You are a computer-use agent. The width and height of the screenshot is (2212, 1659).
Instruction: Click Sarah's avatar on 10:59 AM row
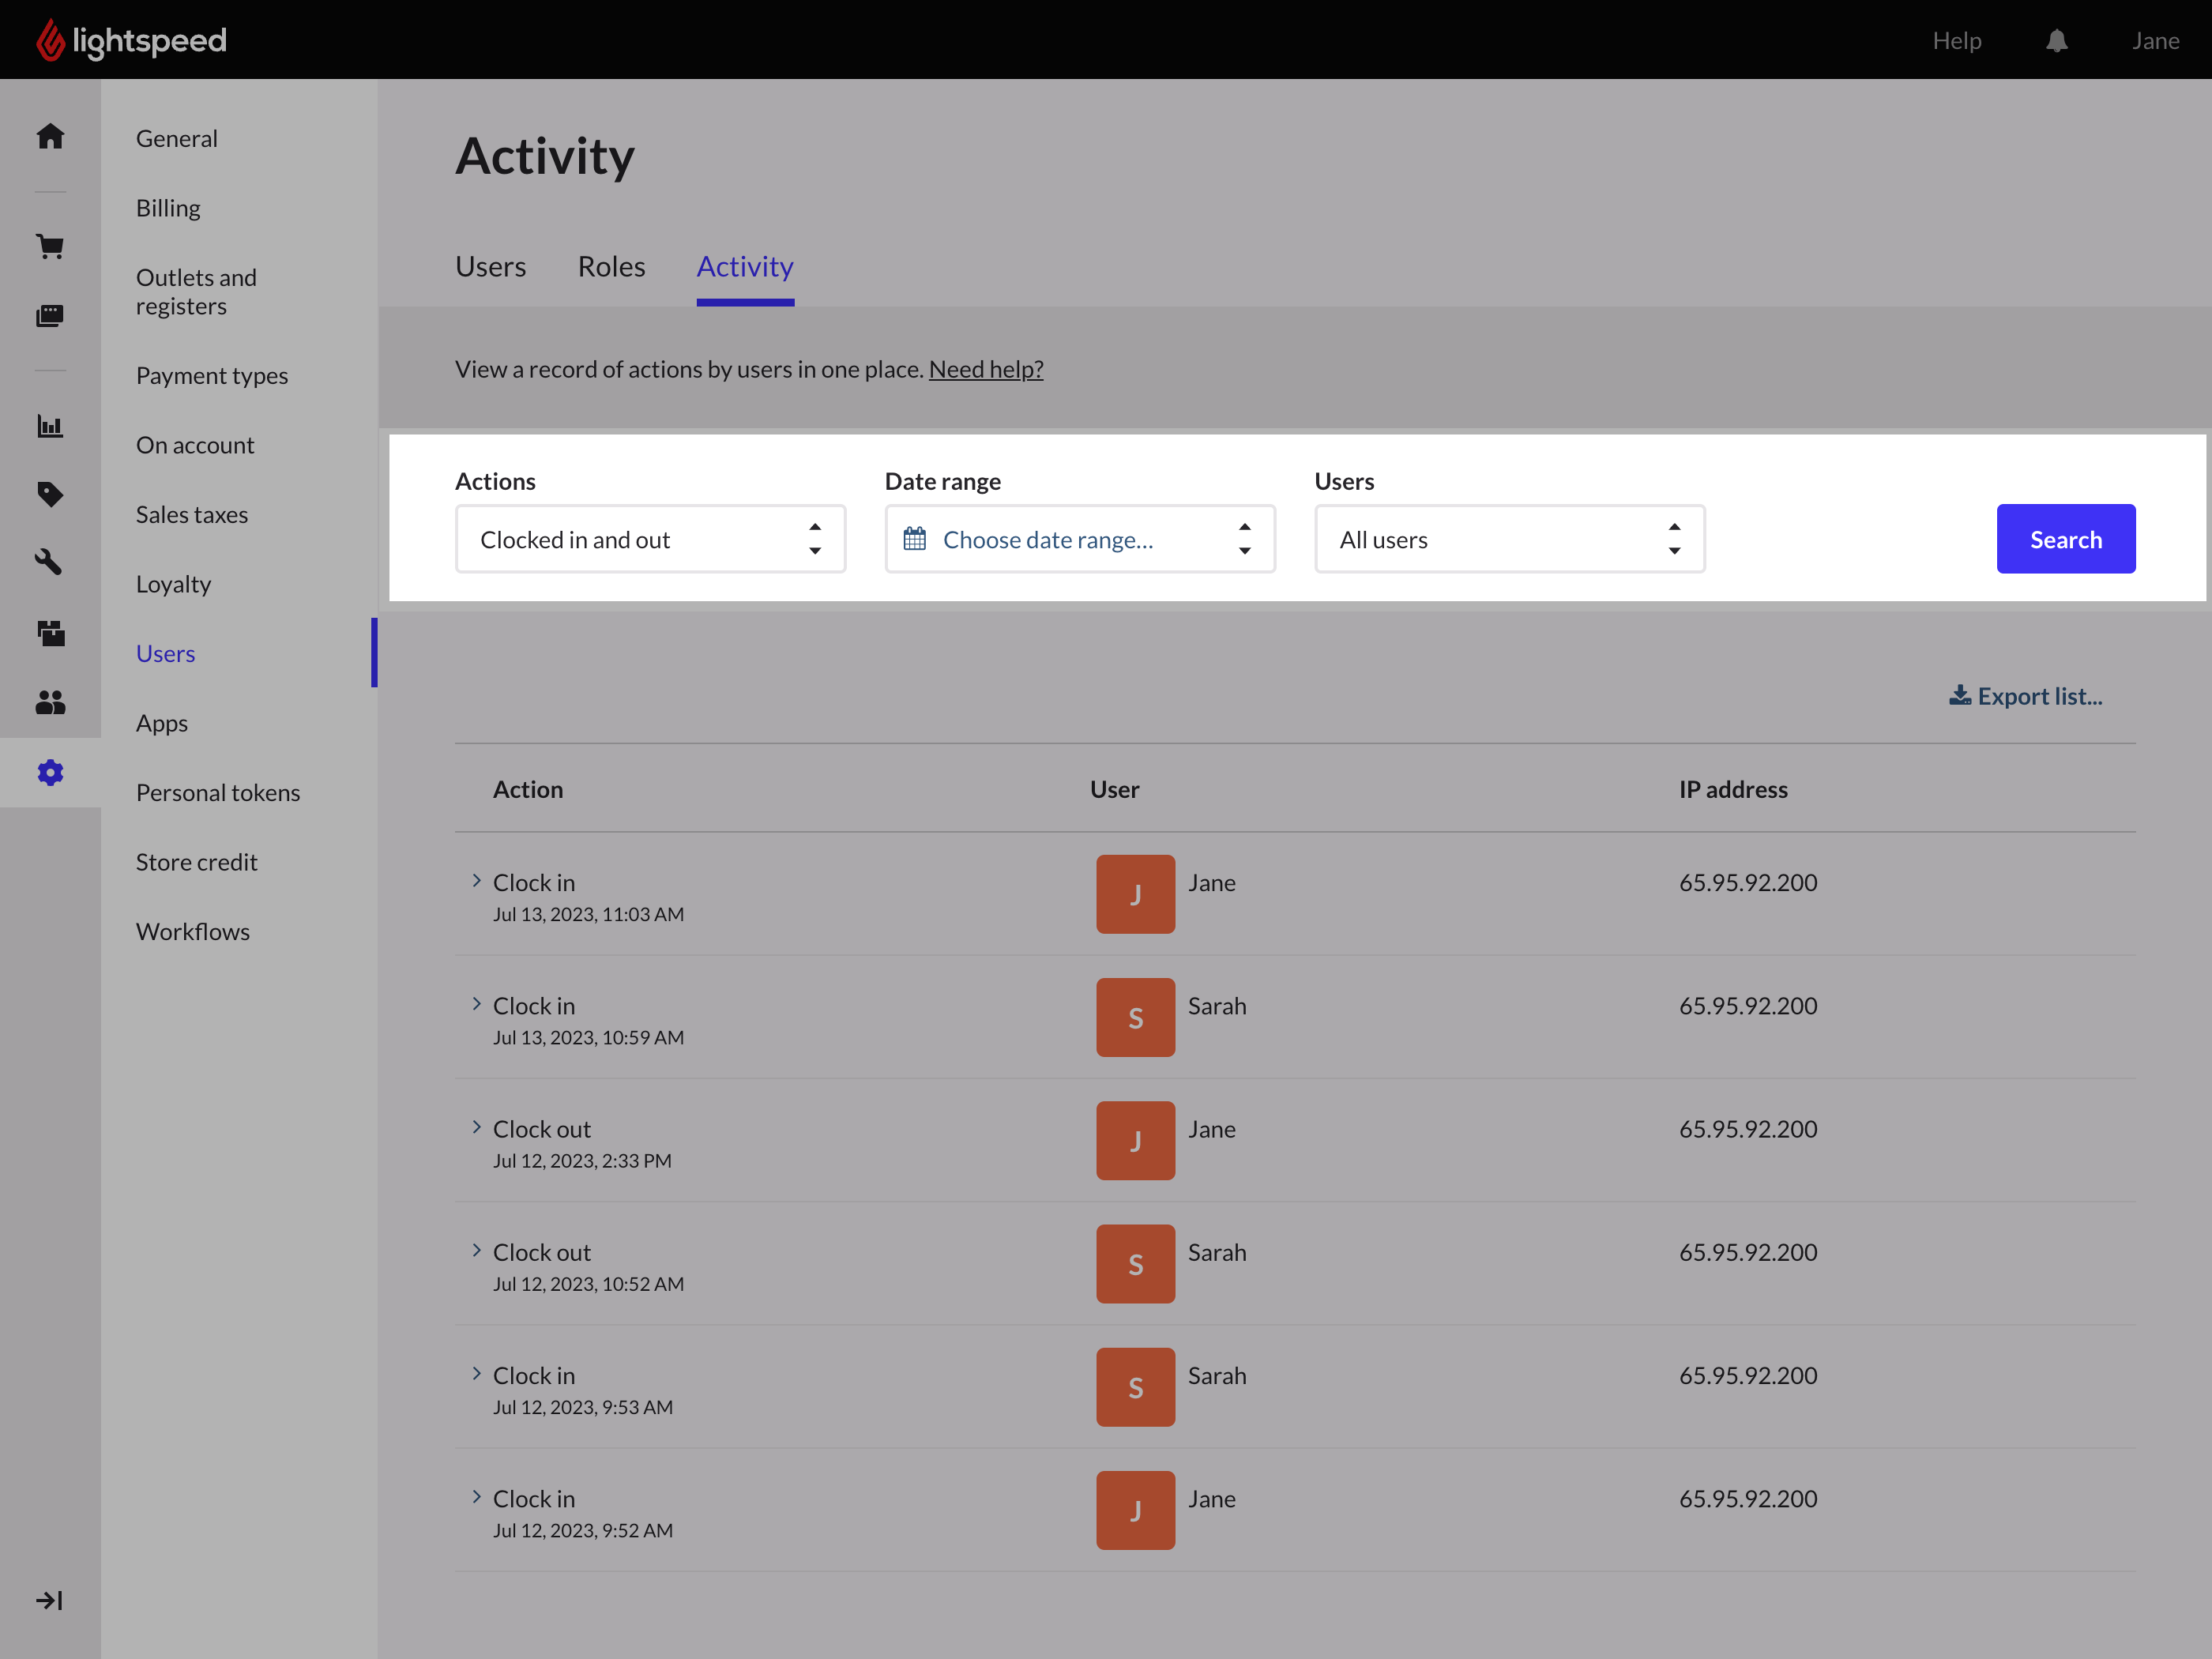point(1135,1017)
